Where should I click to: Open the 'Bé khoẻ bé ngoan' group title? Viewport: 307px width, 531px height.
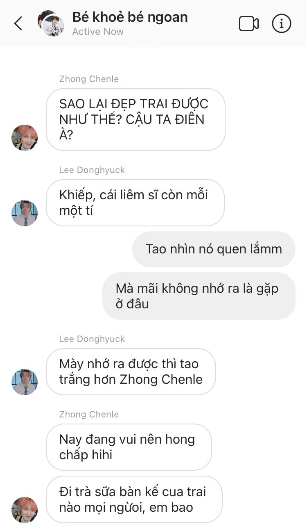point(130,17)
